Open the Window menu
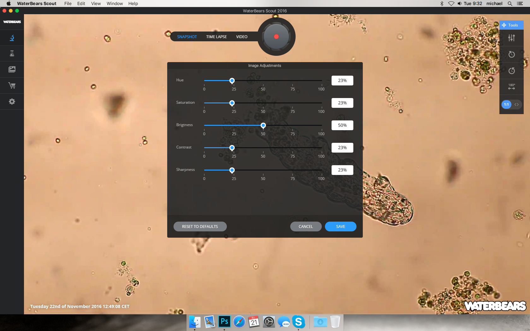Screen dimensions: 530x331 coord(115,3)
